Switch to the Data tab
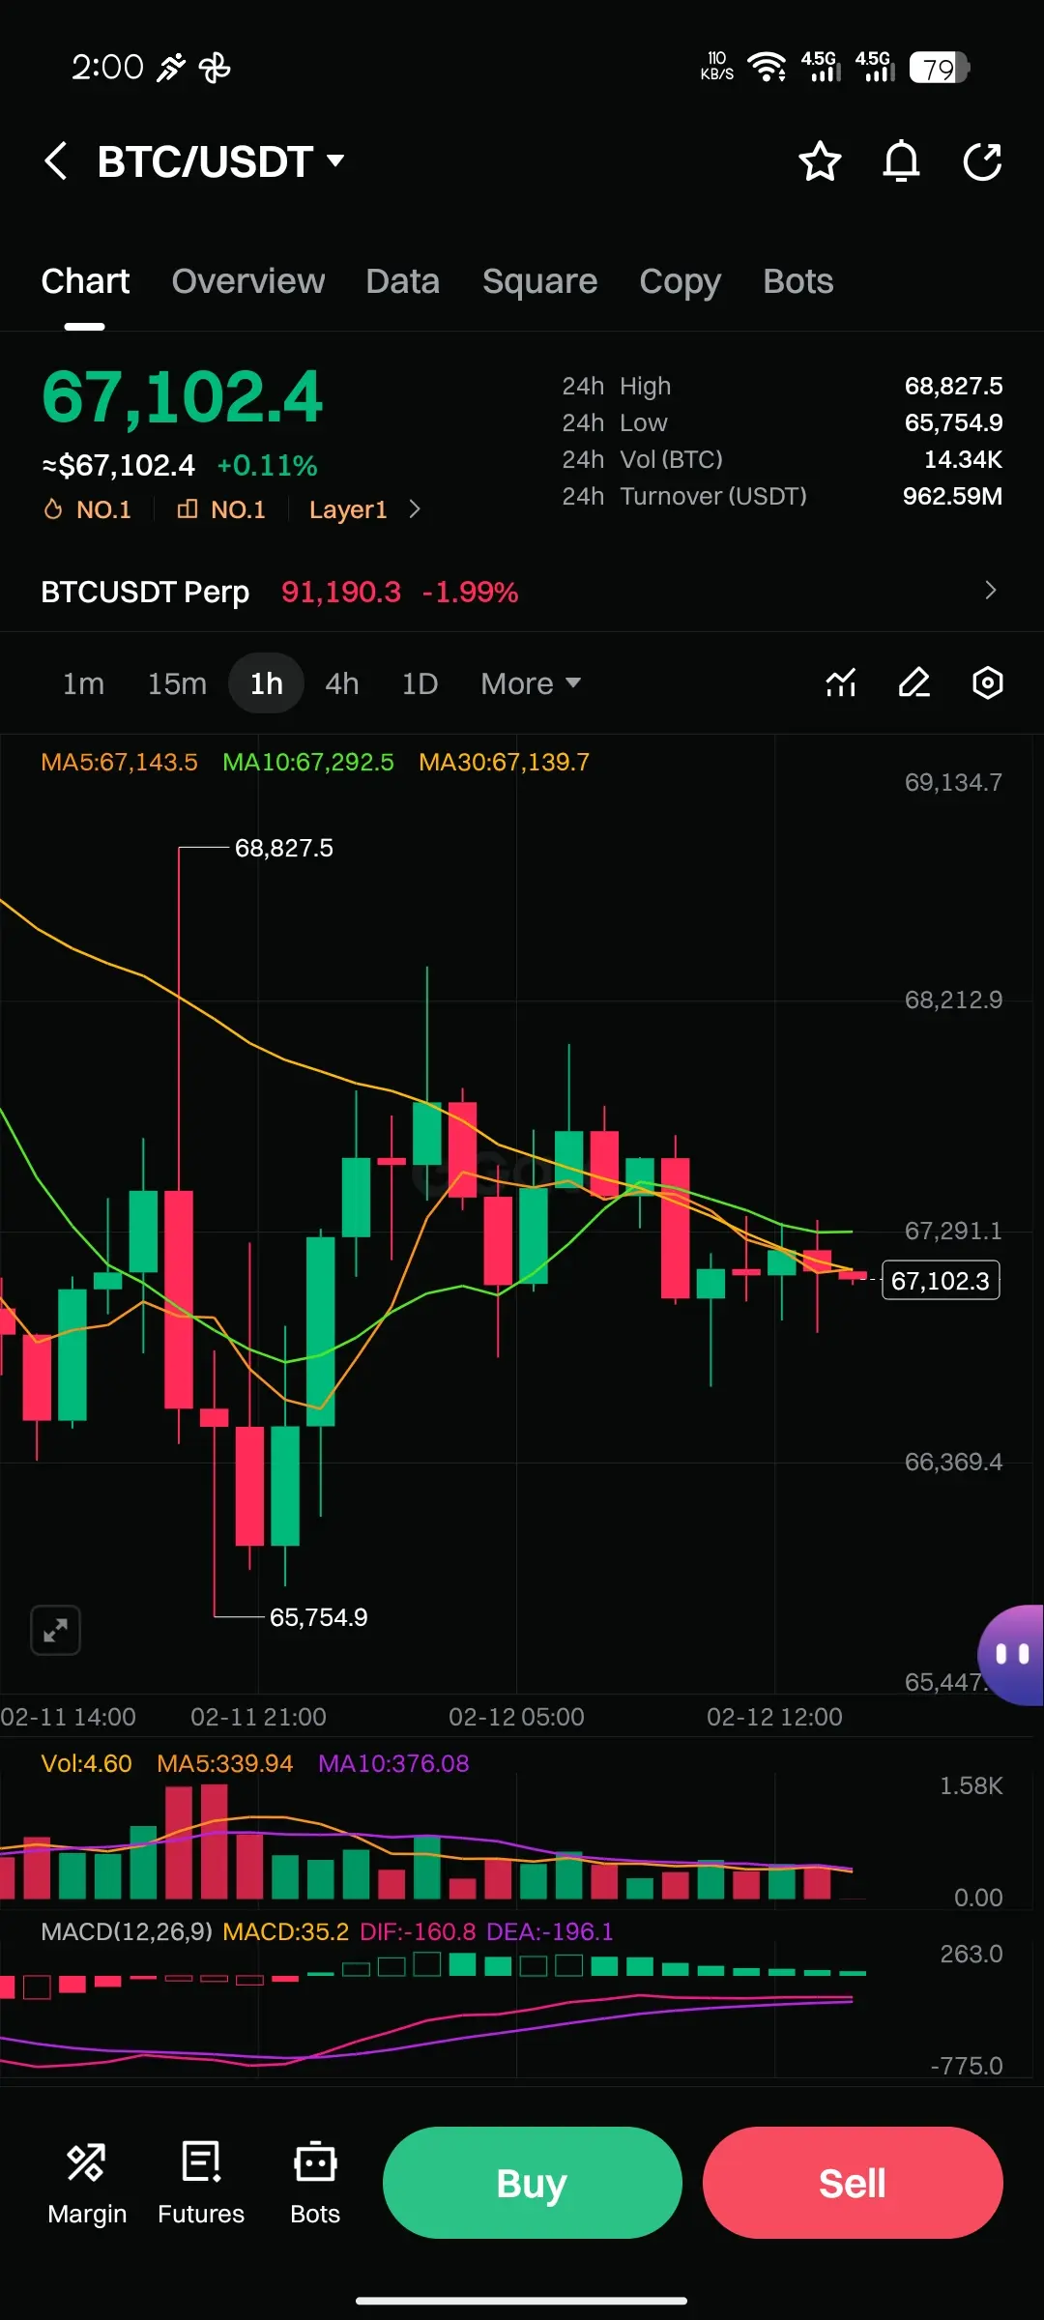 pyautogui.click(x=403, y=281)
